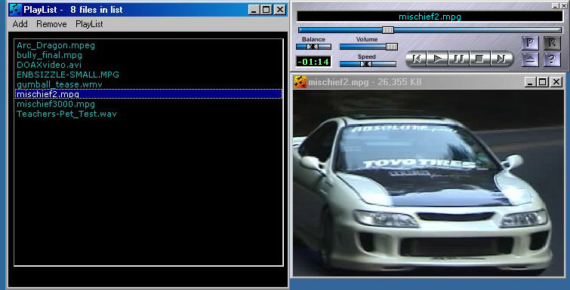570x290 pixels.
Task: Skip to the next track
Action: pyautogui.click(x=501, y=58)
